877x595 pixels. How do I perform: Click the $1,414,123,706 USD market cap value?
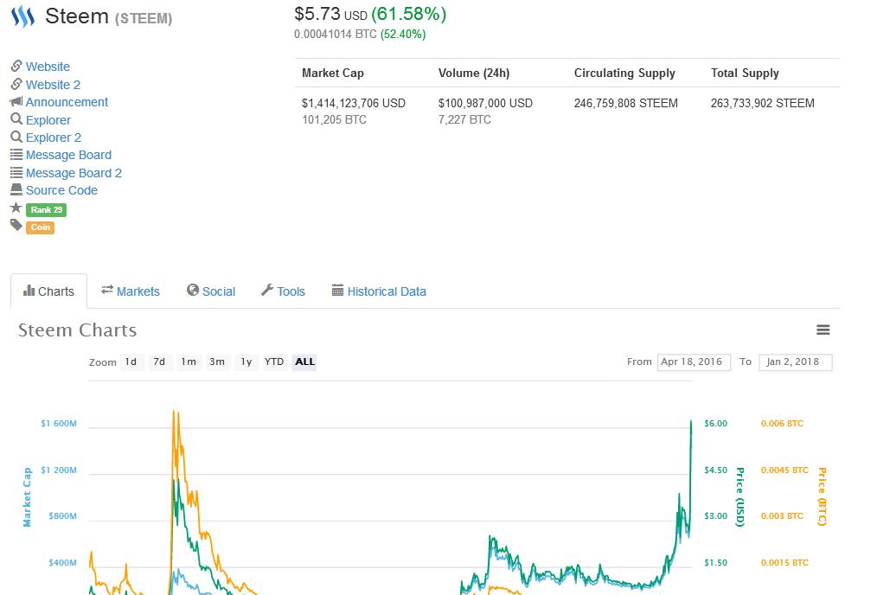[x=354, y=104]
